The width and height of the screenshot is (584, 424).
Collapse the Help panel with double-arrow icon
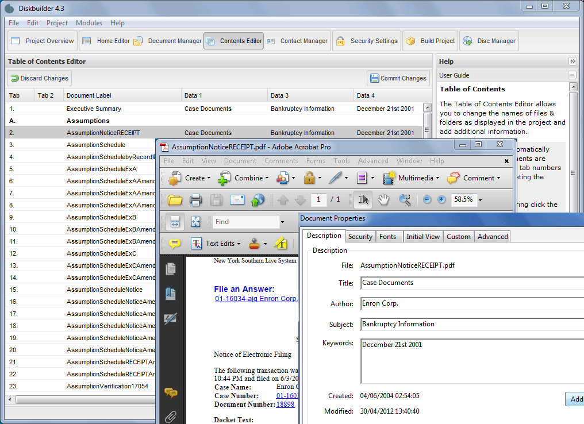pyautogui.click(x=573, y=61)
